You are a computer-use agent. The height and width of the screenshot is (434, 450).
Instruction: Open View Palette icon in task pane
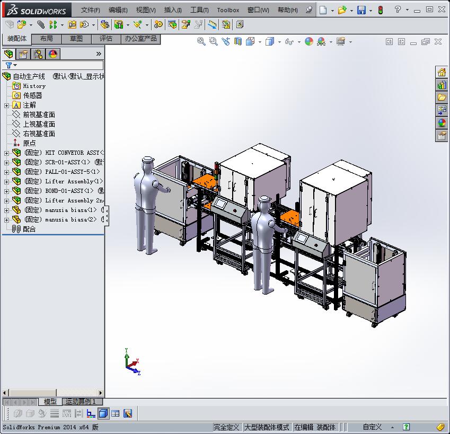(442, 110)
